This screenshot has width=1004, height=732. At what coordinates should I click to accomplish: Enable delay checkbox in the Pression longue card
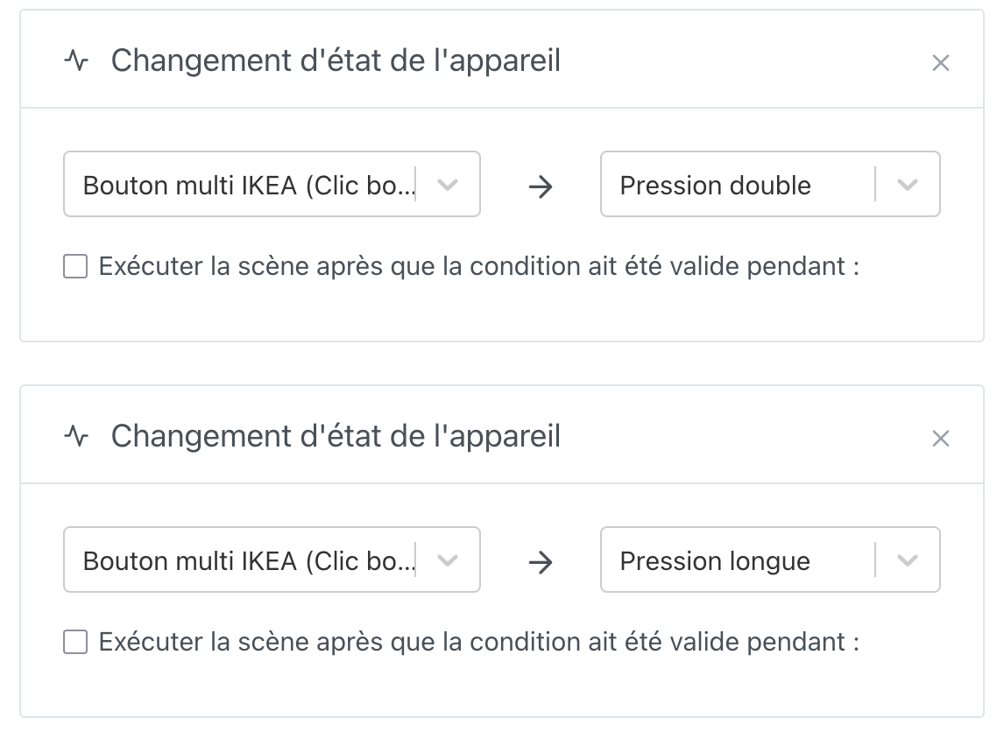(75, 643)
